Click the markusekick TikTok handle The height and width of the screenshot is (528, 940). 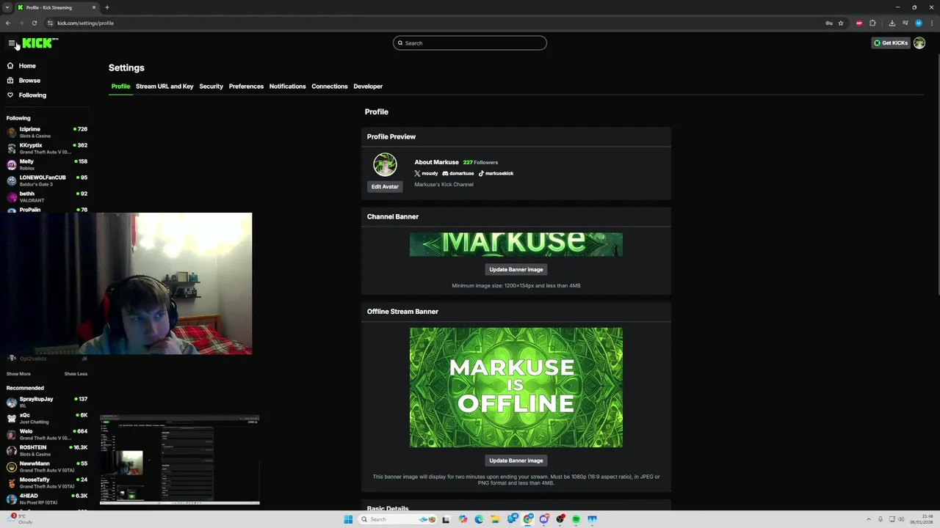(496, 174)
